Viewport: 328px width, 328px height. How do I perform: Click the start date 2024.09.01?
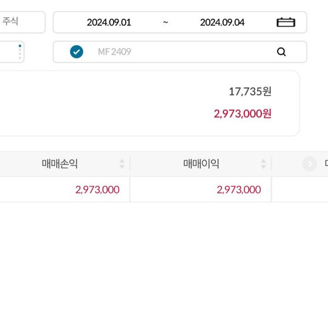[x=109, y=22]
